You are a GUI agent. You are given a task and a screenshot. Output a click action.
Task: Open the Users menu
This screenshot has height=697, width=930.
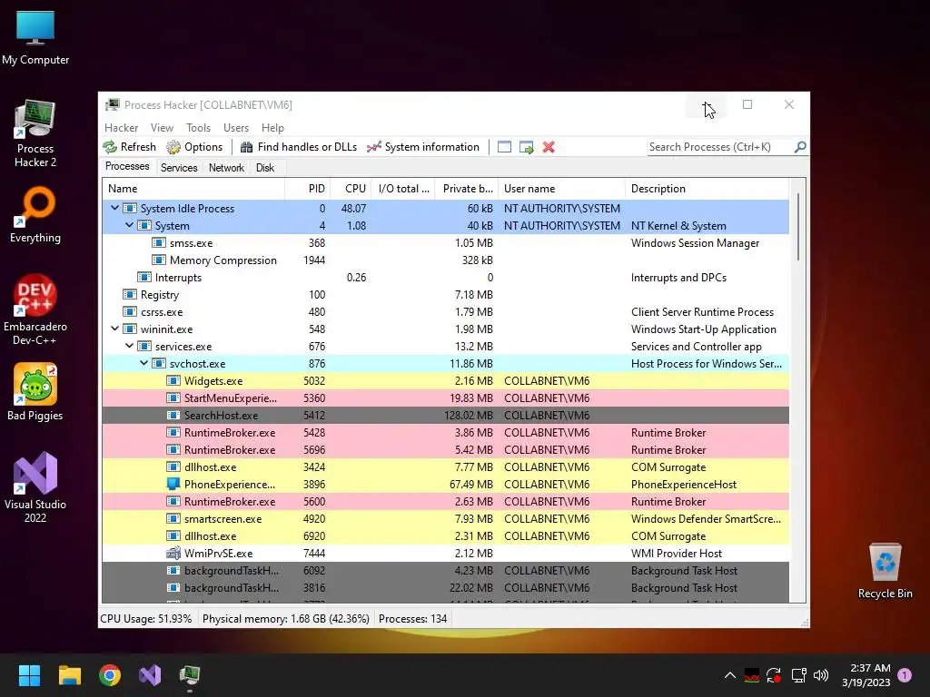pyautogui.click(x=236, y=127)
